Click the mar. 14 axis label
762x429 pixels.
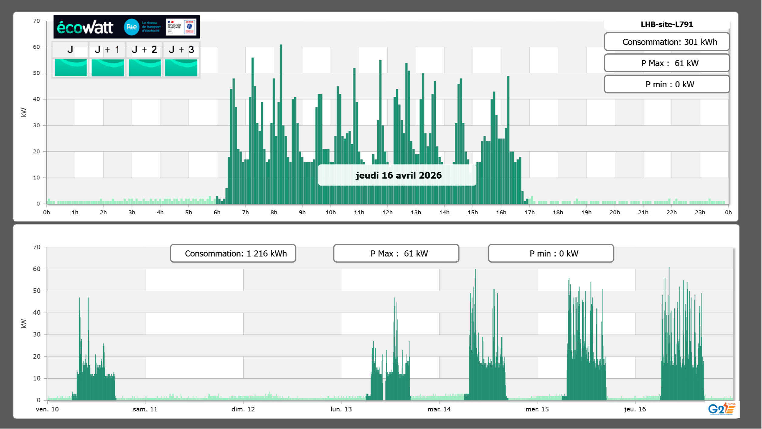click(439, 409)
